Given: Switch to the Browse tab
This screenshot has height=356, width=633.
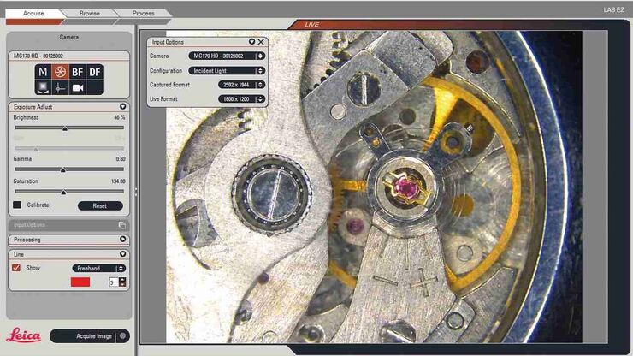Looking at the screenshot, I should click(90, 14).
